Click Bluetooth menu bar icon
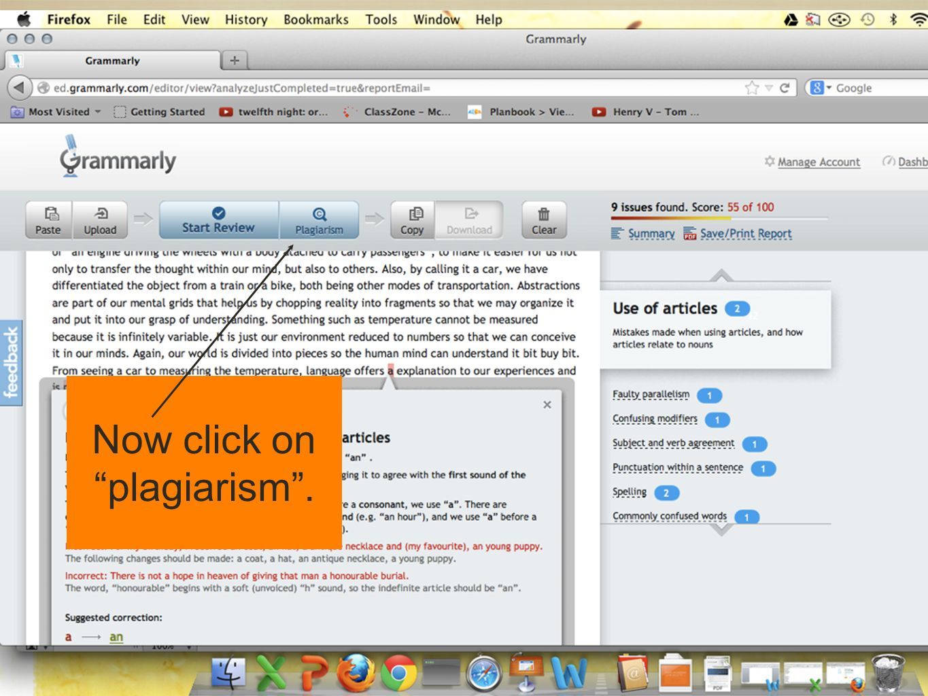Screen dimensions: 928x696 tap(893, 20)
